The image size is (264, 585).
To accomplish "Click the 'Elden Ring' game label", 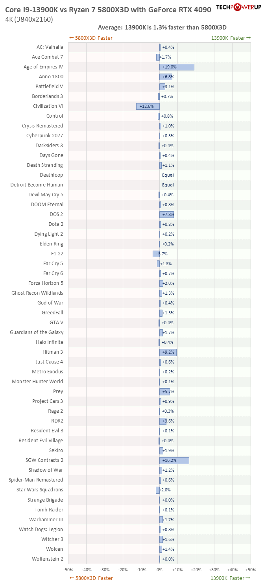I will point(51,244).
